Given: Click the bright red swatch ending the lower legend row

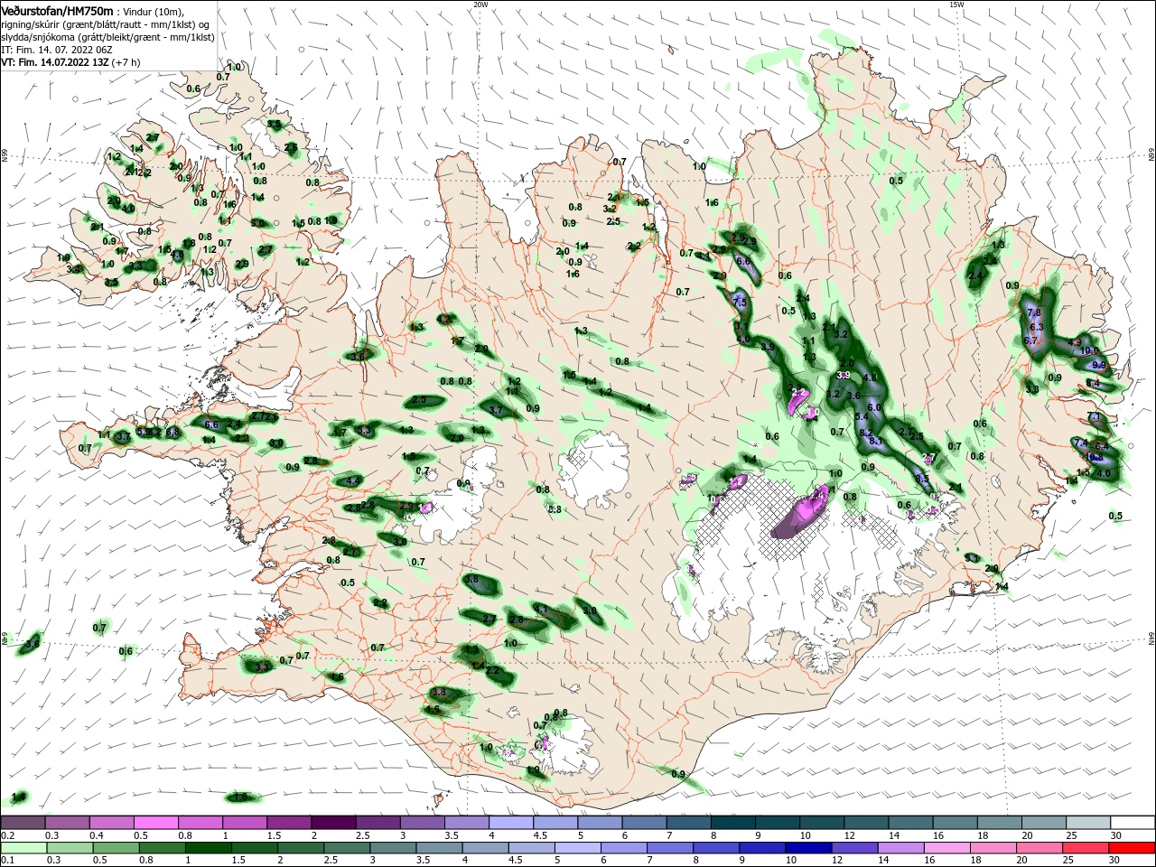Looking at the screenshot, I should (x=1133, y=848).
